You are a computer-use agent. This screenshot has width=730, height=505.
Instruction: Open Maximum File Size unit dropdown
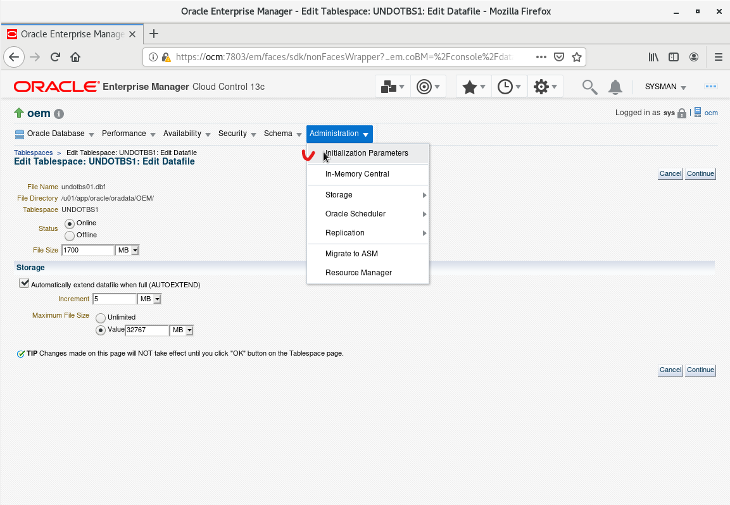click(x=181, y=330)
